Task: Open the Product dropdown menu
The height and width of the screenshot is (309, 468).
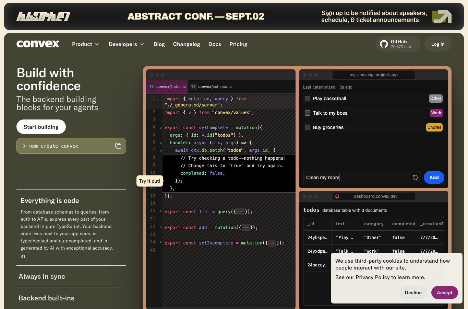Action: point(86,44)
